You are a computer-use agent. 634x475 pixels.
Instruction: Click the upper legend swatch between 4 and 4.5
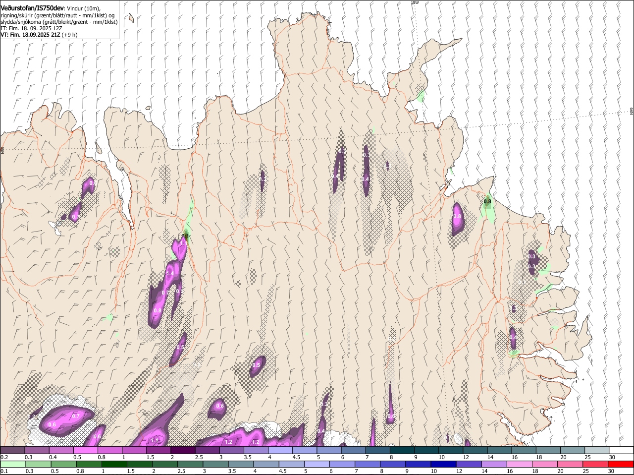click(280, 450)
